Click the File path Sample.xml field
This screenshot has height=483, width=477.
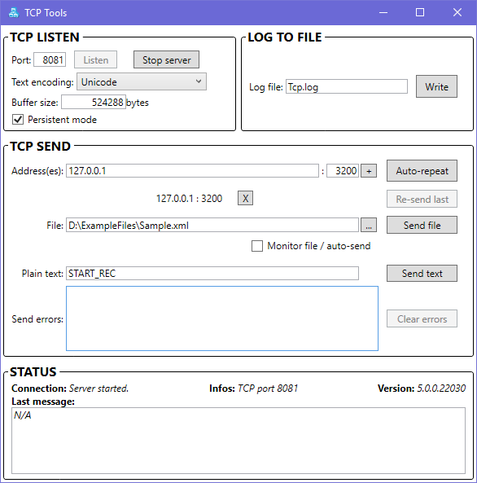(x=212, y=226)
